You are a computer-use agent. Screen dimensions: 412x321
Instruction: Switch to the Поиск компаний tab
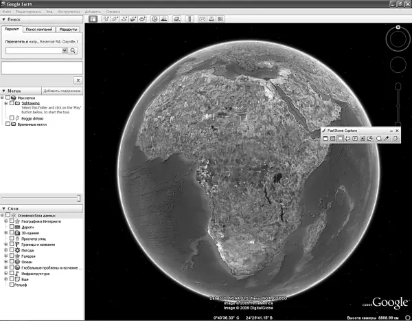click(x=39, y=29)
